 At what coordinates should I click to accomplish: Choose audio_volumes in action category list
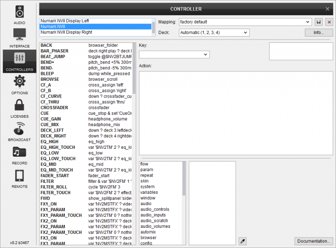pos(155,226)
